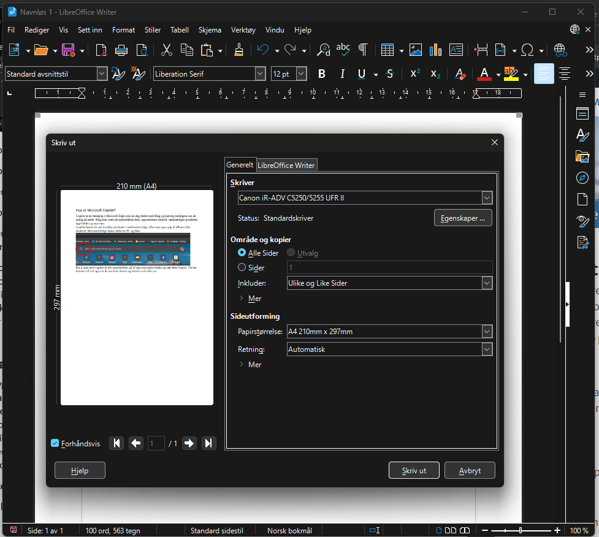
Task: Uncheck the Forhåndsvis checkbox
Action: pyautogui.click(x=55, y=443)
